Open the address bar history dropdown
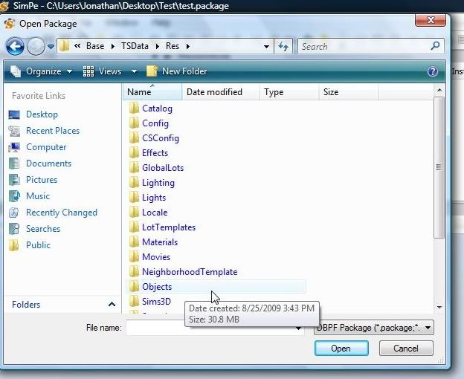This screenshot has width=464, height=379. point(266,47)
